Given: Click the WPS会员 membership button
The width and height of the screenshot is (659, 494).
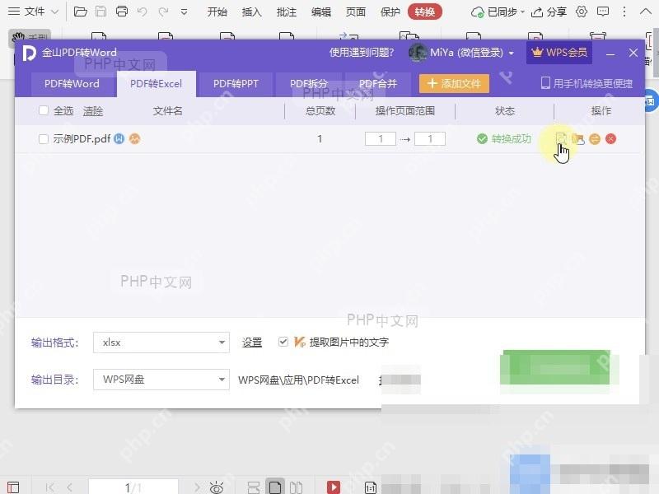Looking at the screenshot, I should (559, 53).
